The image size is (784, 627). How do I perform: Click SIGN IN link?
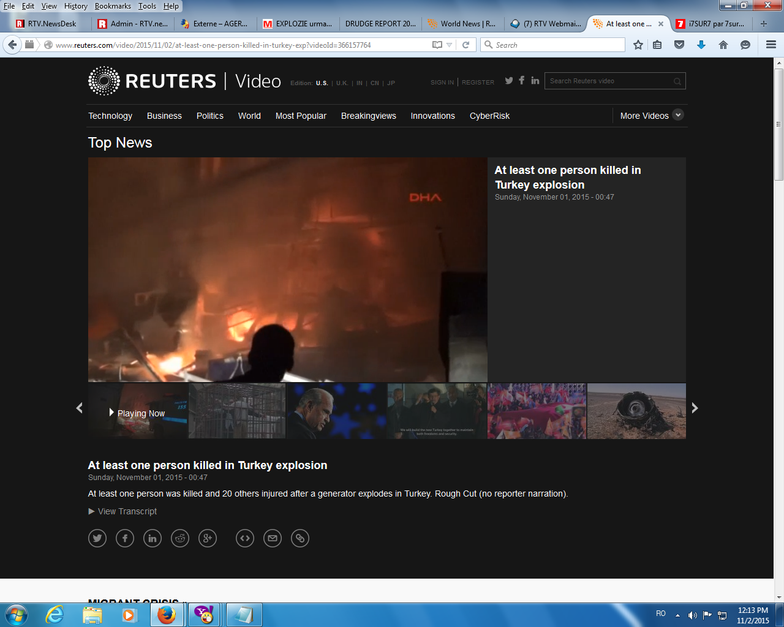(442, 82)
